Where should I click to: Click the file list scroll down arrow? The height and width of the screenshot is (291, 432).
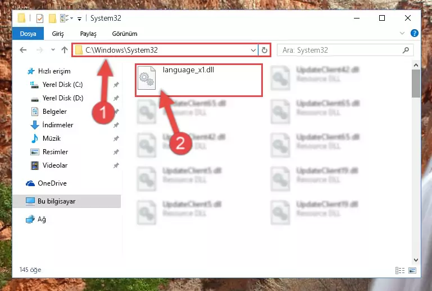(x=416, y=260)
